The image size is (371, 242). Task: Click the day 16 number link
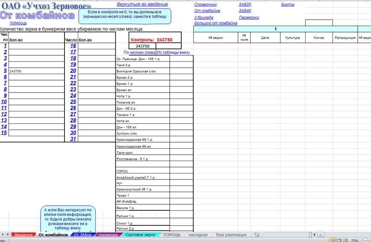pos(73,46)
